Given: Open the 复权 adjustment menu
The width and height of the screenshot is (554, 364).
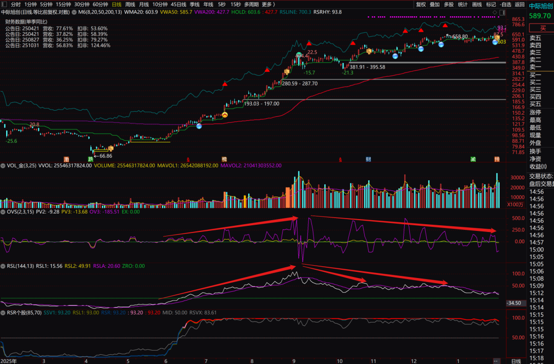Looking at the screenshot, I should 421,5.
